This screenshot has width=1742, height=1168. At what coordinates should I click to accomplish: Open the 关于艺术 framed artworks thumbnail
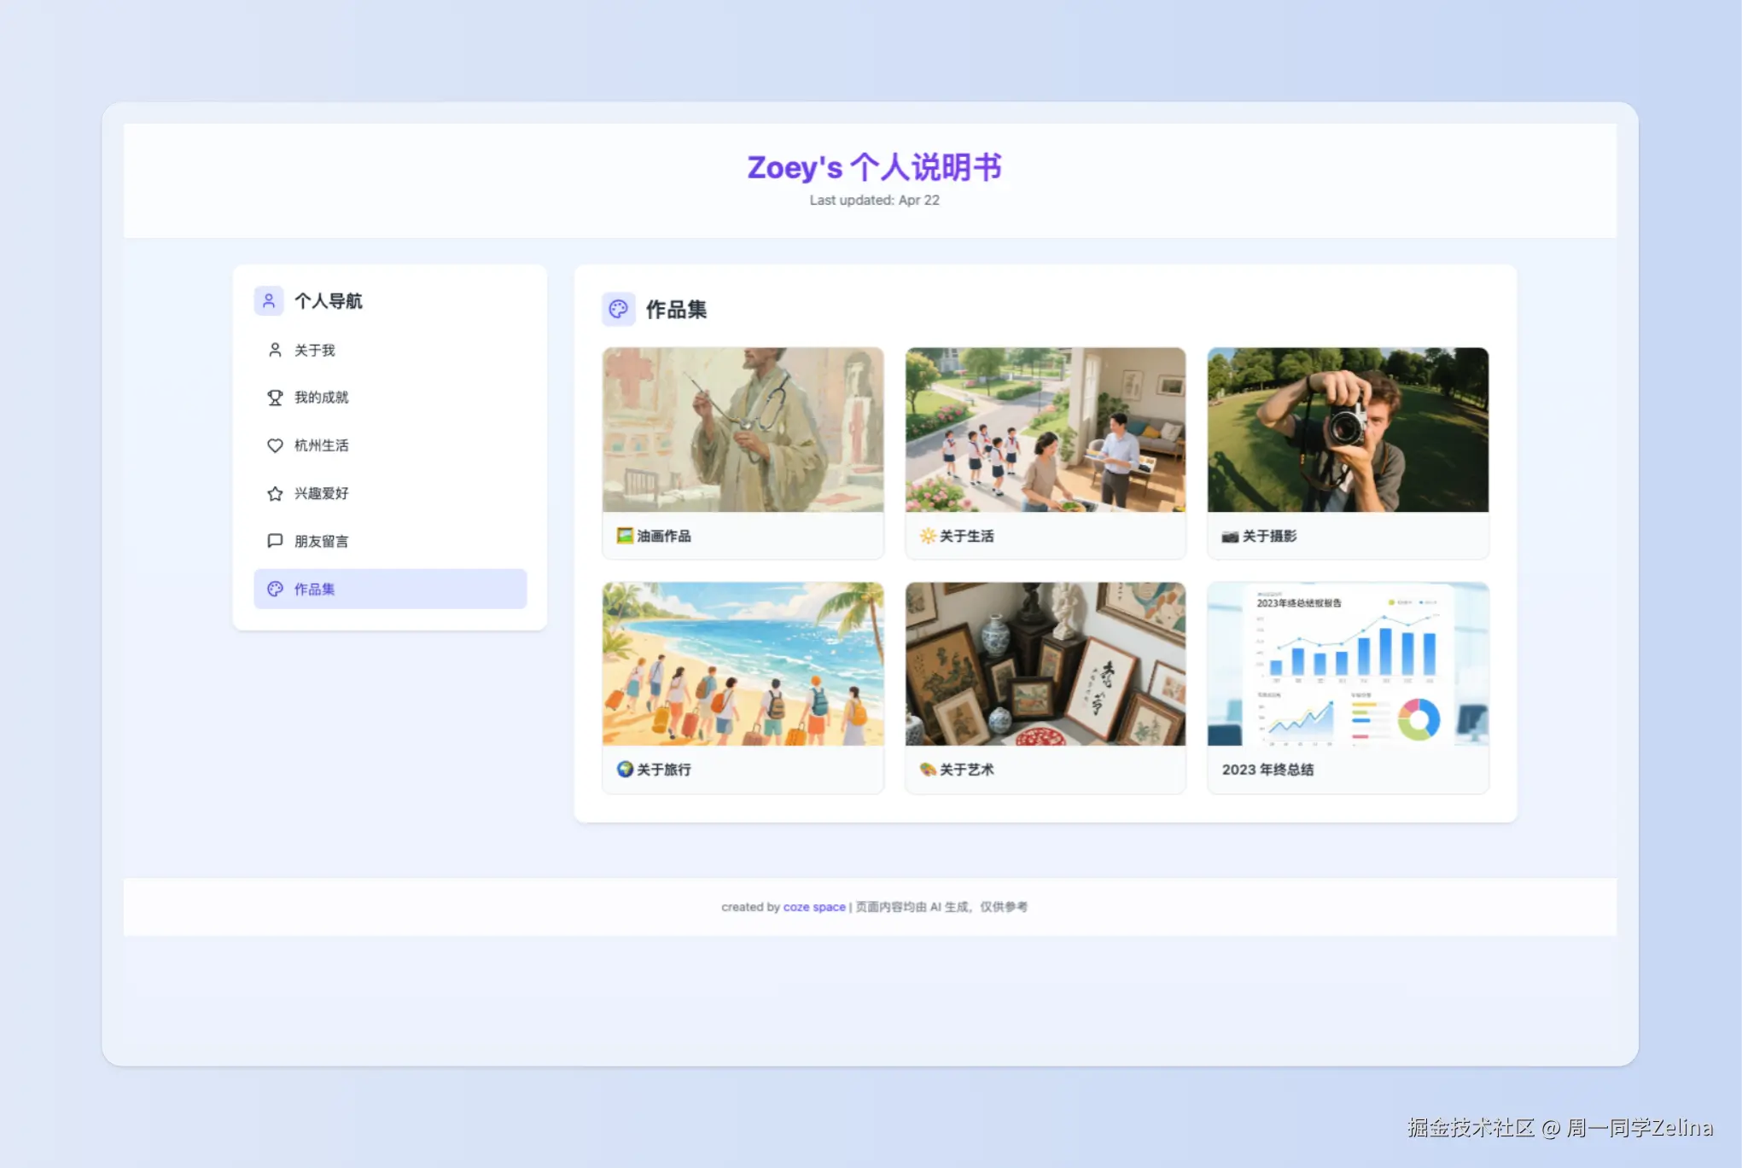tap(1045, 664)
